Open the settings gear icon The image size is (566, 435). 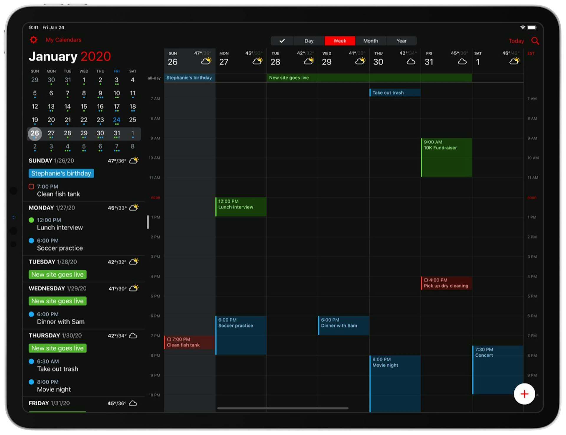tap(34, 40)
